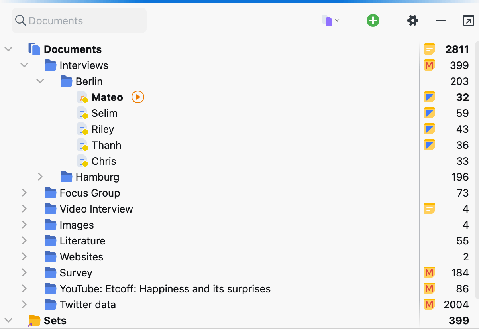Collapse the Interviews folder chevron
This screenshot has width=479, height=329.
pyautogui.click(x=24, y=65)
